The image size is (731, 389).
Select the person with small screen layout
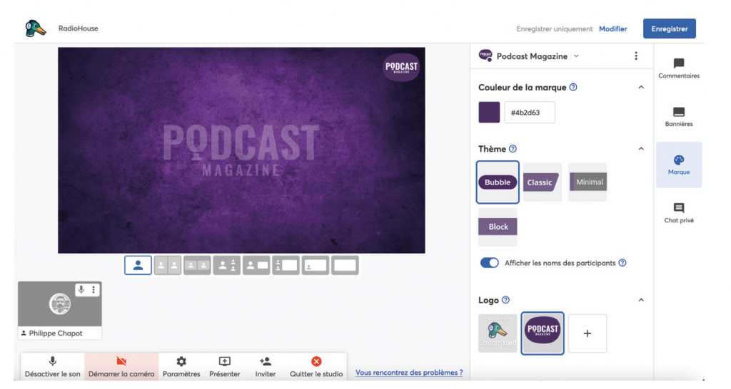click(x=256, y=265)
